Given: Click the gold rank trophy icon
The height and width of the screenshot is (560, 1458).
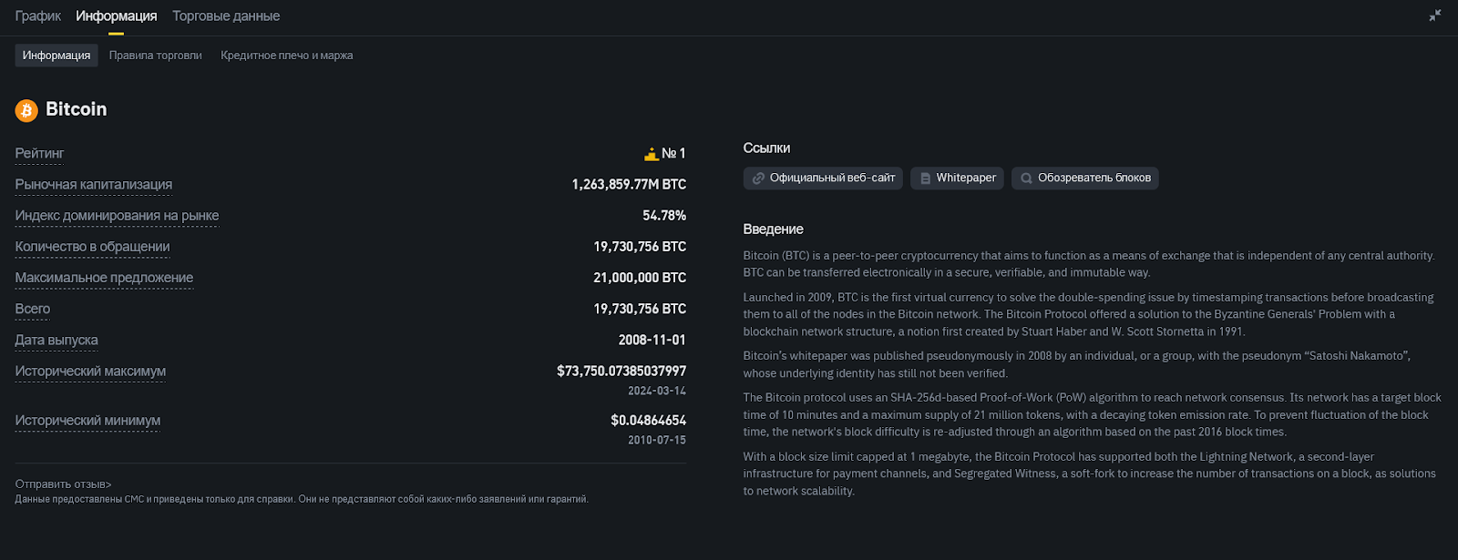Looking at the screenshot, I should (x=651, y=154).
